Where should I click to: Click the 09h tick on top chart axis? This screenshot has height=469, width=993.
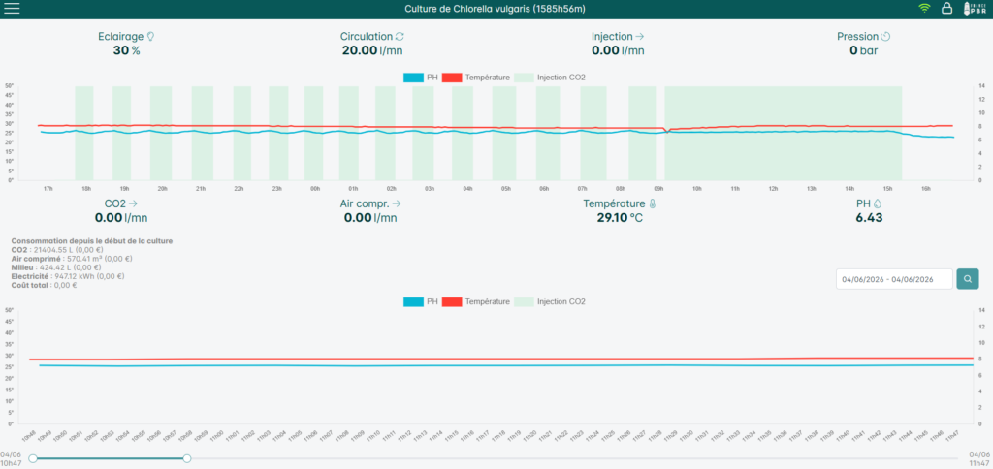[x=658, y=189]
